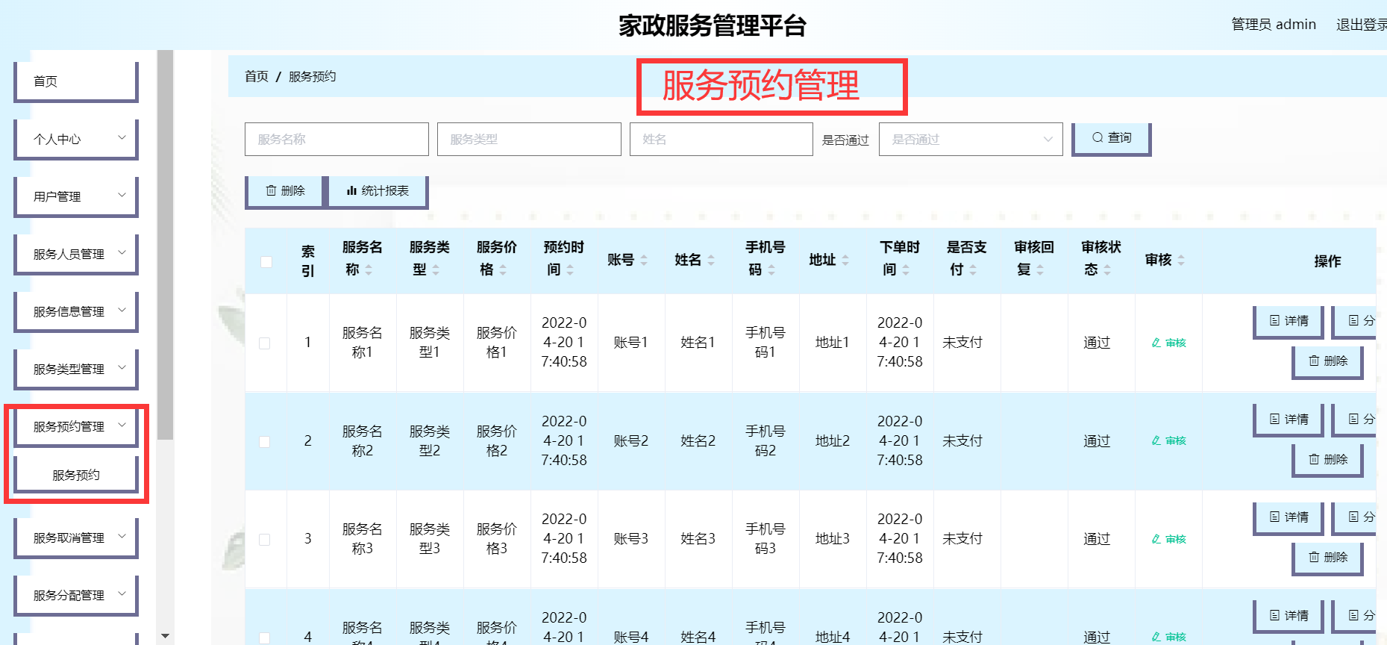Sort by 服务价格 column sort arrows

coord(503,269)
